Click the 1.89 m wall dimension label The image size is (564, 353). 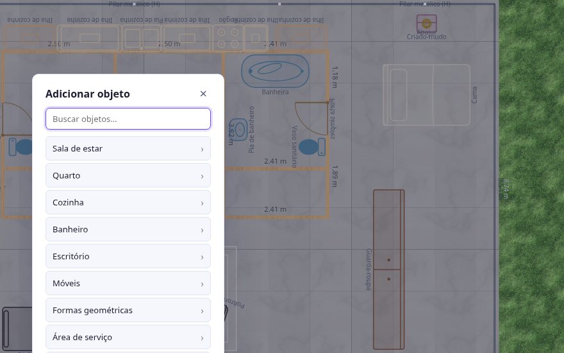coord(334,176)
